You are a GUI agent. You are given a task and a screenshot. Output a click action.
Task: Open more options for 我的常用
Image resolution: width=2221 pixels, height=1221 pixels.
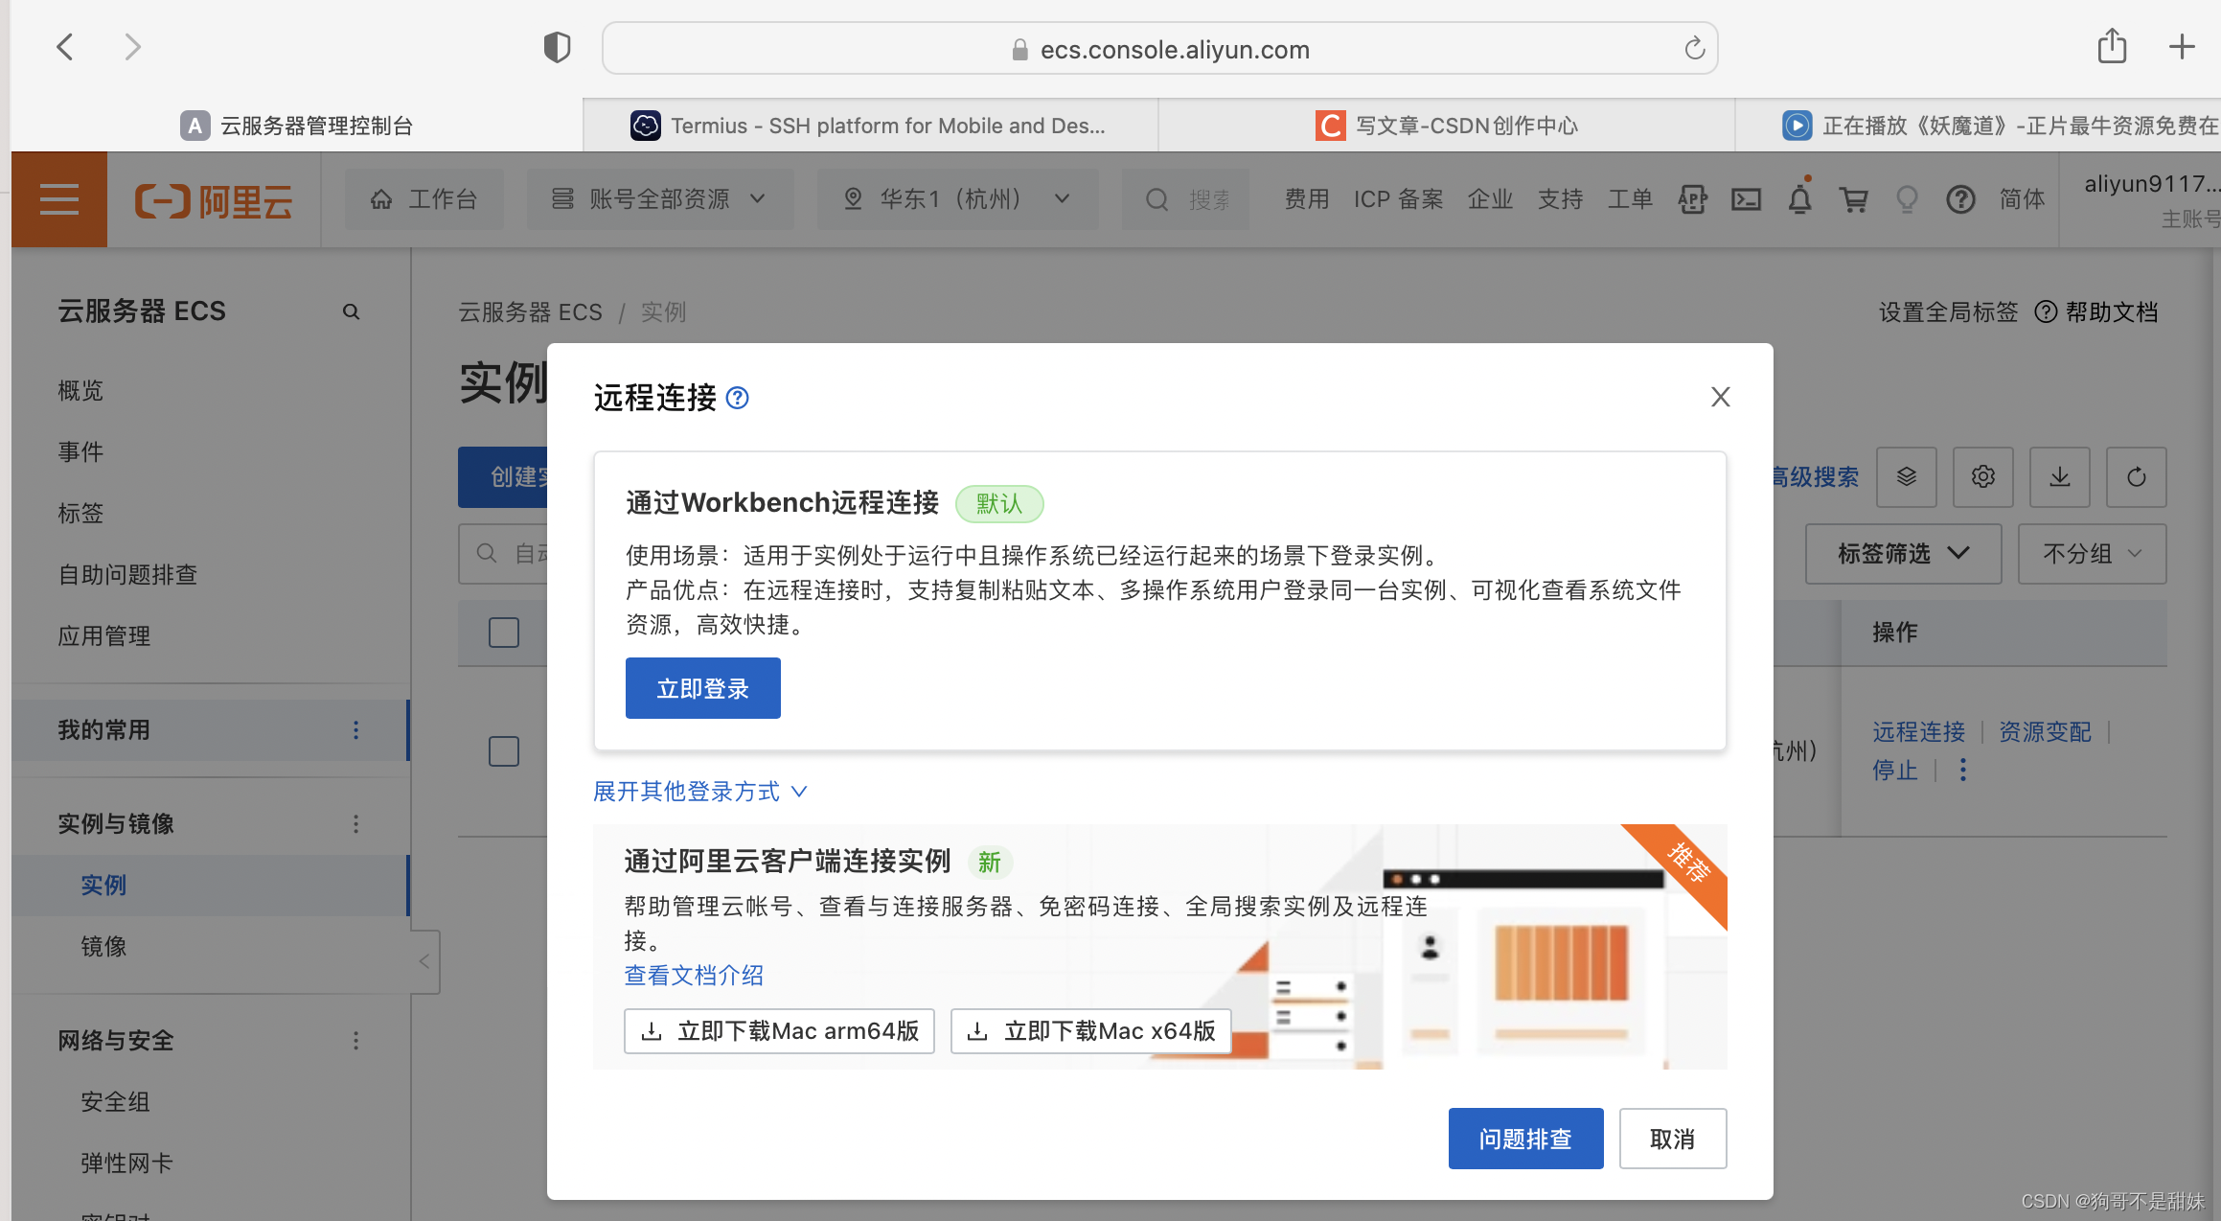356,730
